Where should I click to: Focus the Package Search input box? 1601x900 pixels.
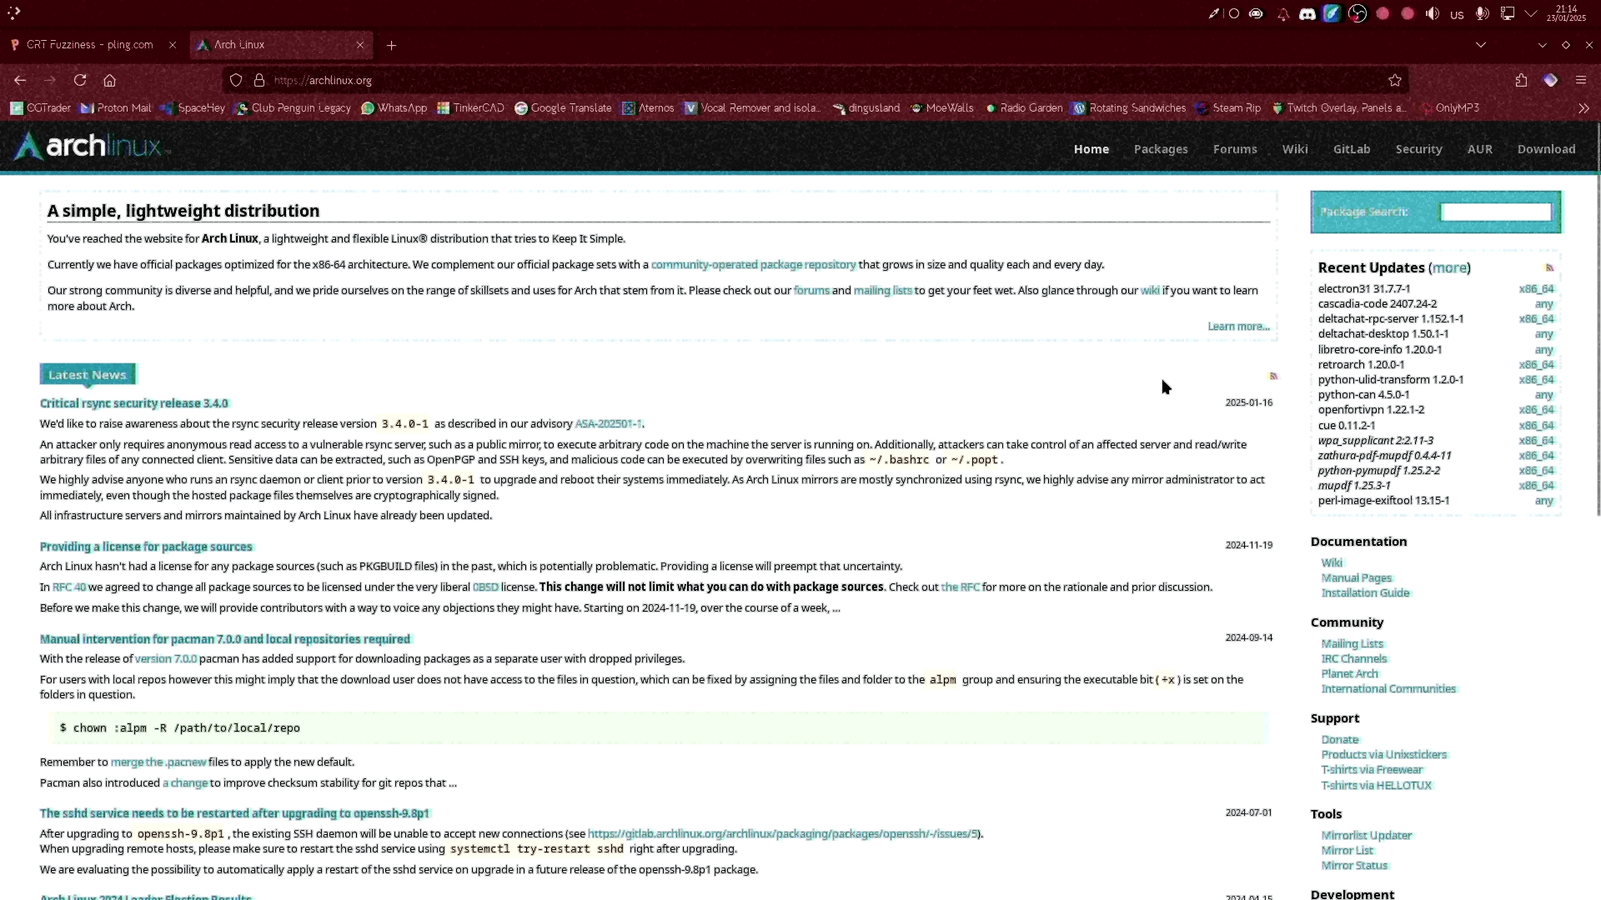point(1496,212)
